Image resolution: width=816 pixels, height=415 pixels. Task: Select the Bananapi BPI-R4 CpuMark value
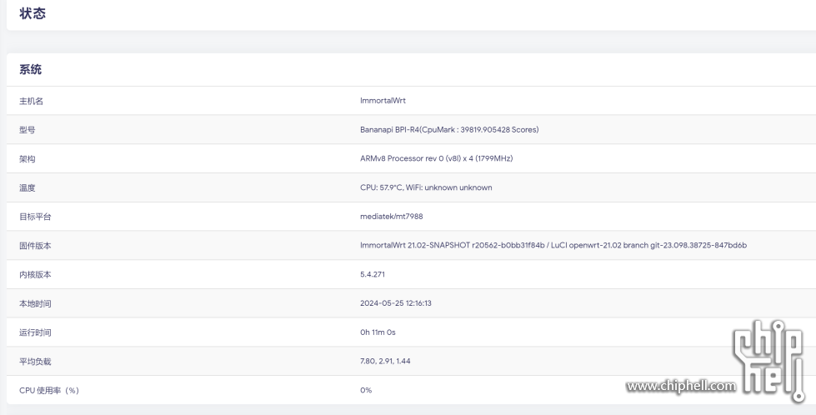pyautogui.click(x=449, y=130)
